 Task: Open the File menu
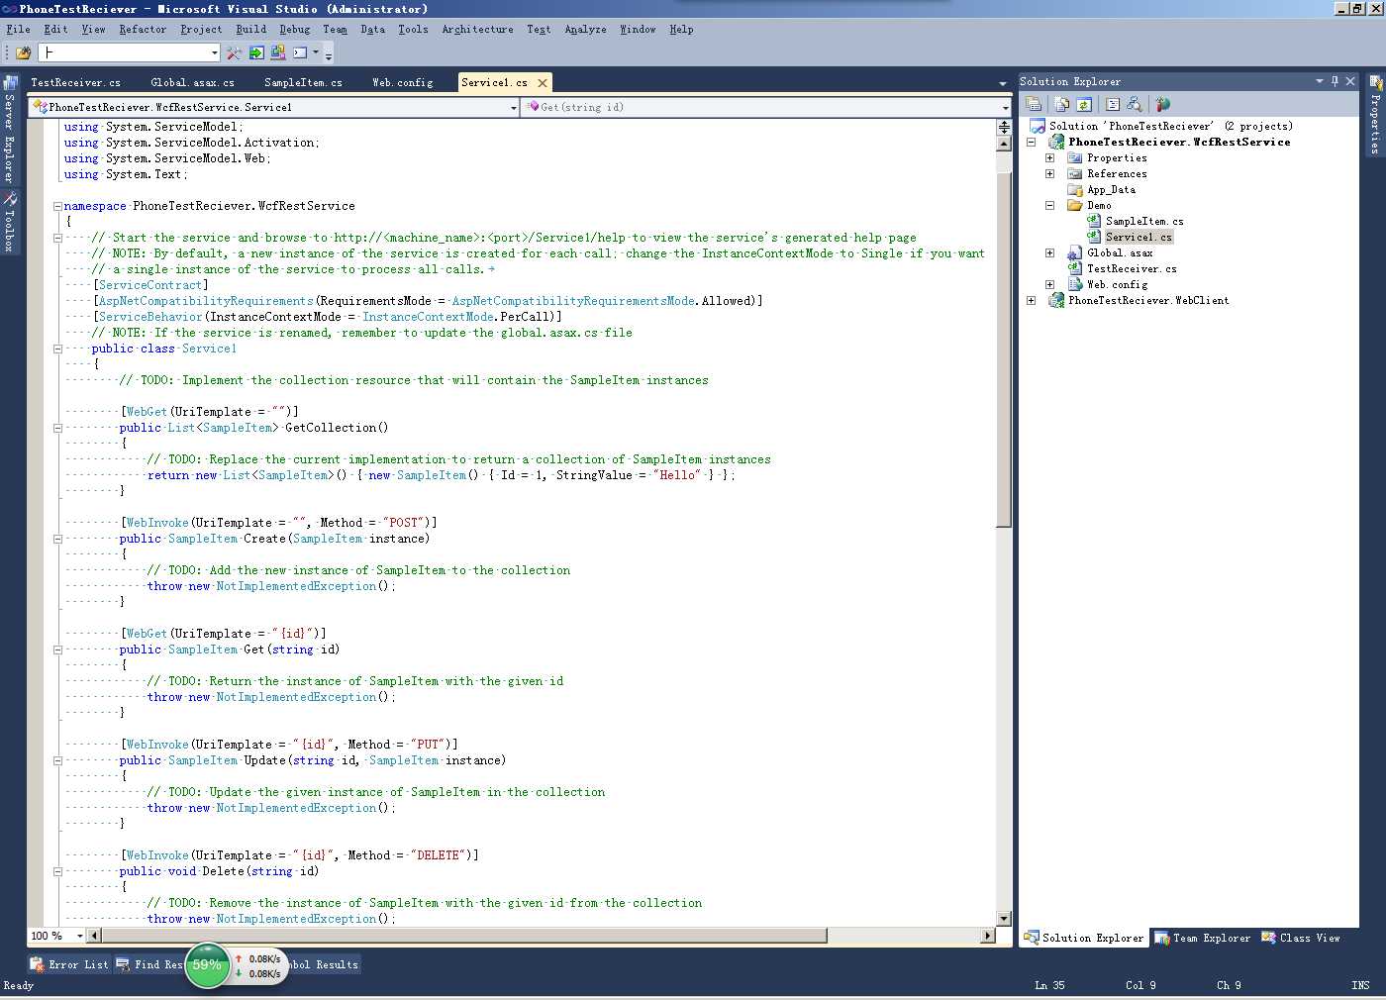click(x=19, y=29)
